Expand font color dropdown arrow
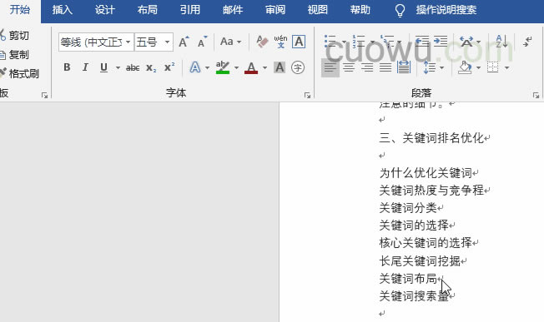The height and width of the screenshot is (322, 544). [264, 67]
